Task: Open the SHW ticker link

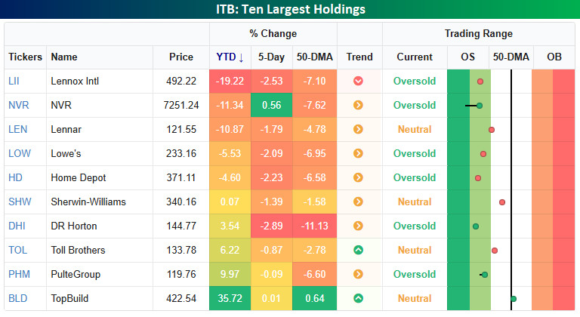Action: tap(19, 202)
